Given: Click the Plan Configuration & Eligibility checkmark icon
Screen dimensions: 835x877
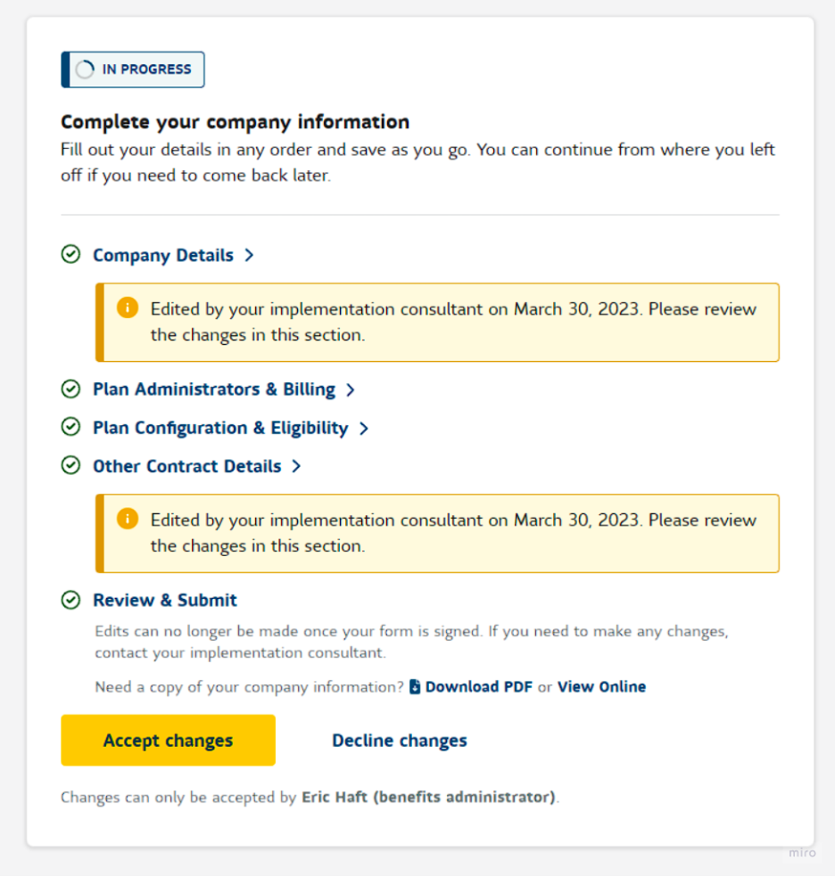Looking at the screenshot, I should tap(70, 427).
